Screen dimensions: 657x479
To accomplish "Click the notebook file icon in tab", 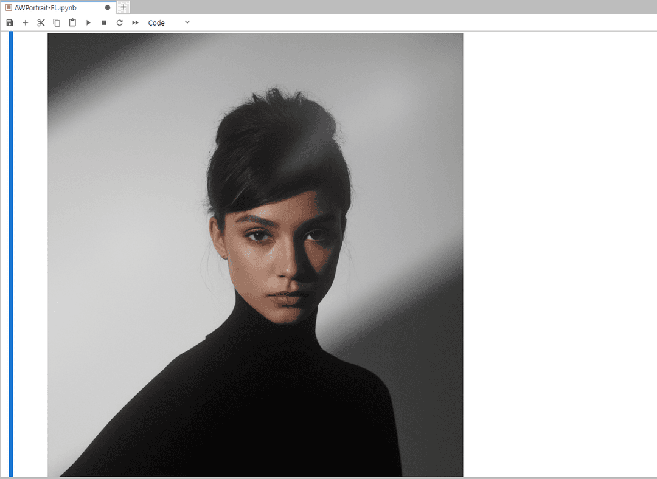I will (x=9, y=7).
